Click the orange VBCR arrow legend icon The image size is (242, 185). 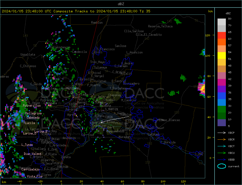(x=222, y=140)
